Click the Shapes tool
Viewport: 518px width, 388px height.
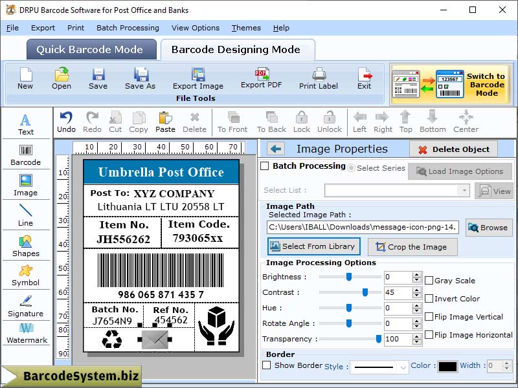[26, 246]
